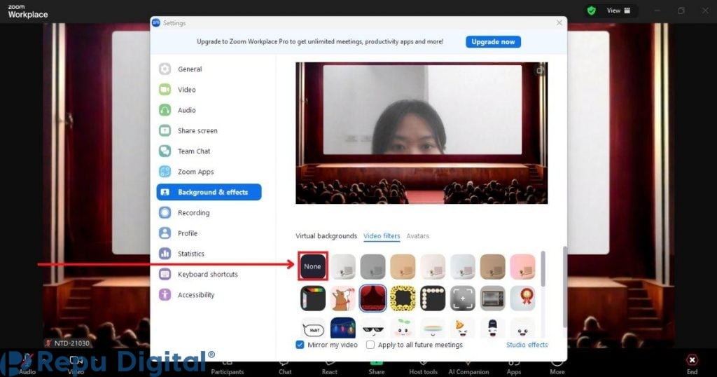
Task: Click the Upgrade now button
Action: (x=493, y=42)
